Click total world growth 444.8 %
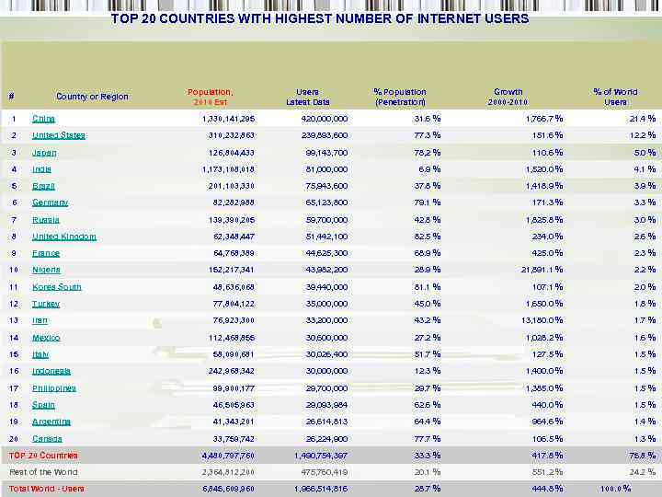The image size is (662, 497). [548, 489]
